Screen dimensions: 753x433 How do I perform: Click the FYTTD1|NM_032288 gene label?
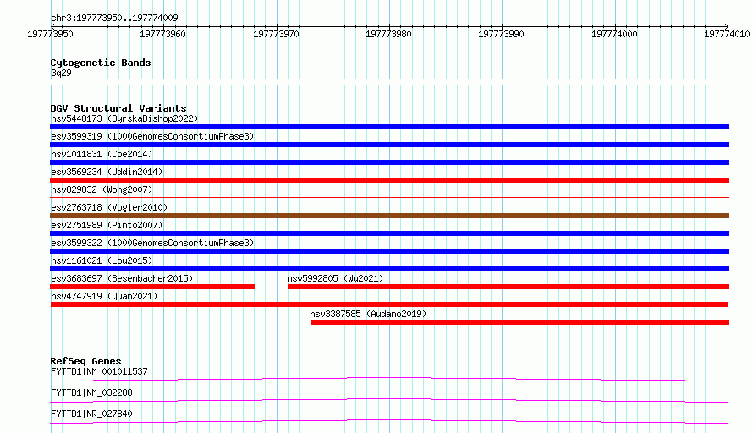[x=91, y=392]
